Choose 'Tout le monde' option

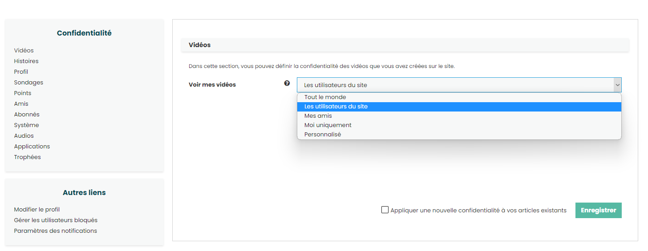pyautogui.click(x=325, y=97)
